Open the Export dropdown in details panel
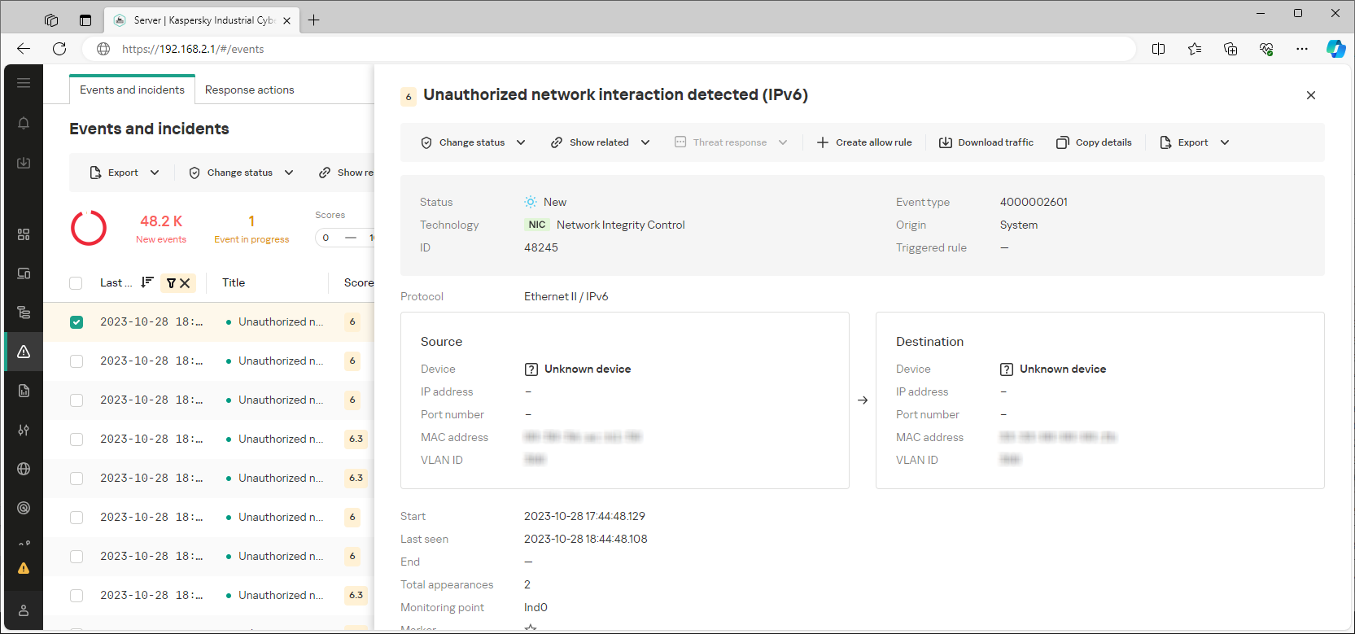 pyautogui.click(x=1194, y=142)
